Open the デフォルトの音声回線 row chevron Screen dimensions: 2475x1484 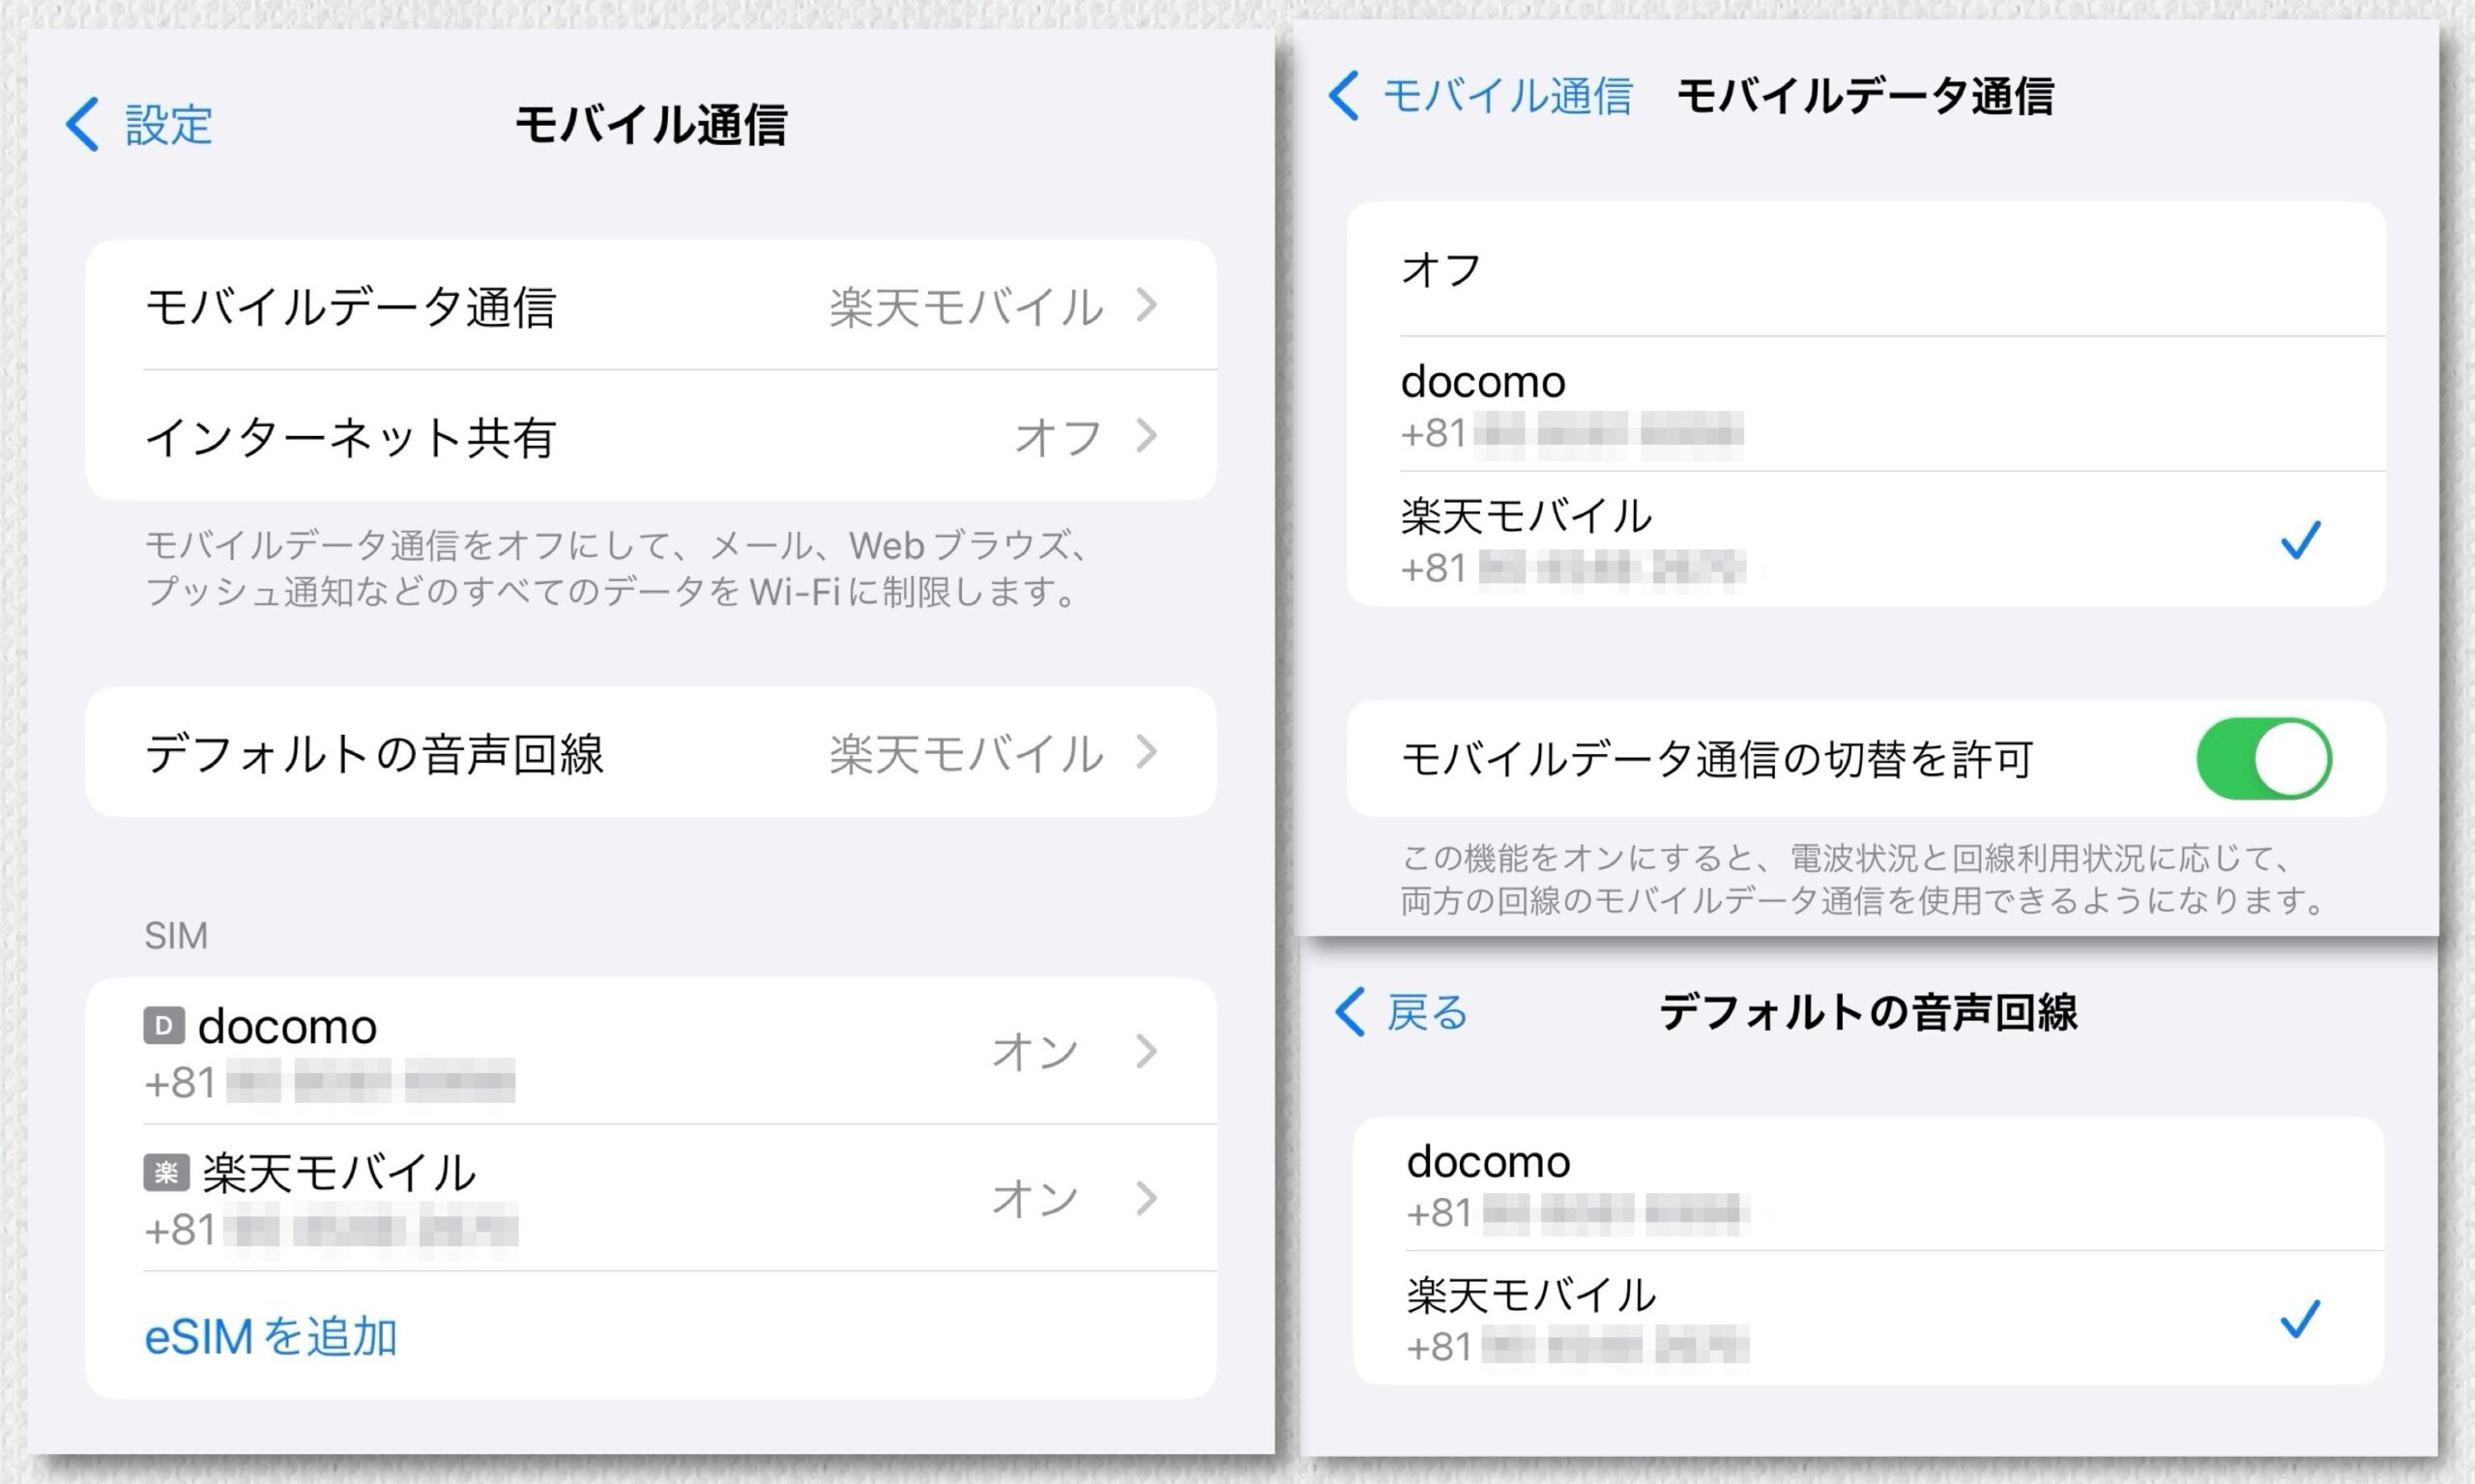(x=1148, y=752)
